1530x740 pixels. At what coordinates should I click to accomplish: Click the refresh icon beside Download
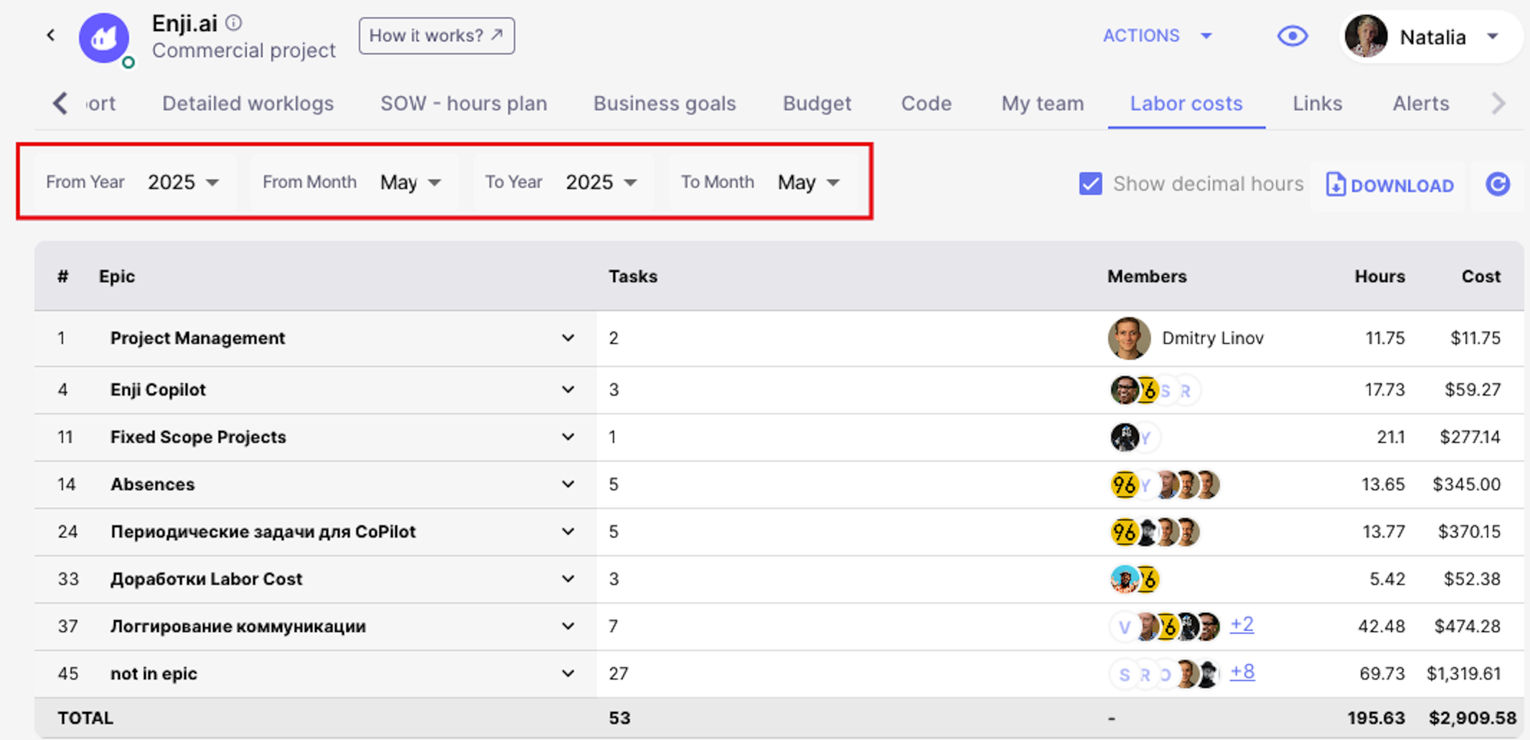[1497, 184]
